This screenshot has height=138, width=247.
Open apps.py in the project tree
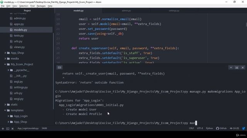tap(19, 24)
